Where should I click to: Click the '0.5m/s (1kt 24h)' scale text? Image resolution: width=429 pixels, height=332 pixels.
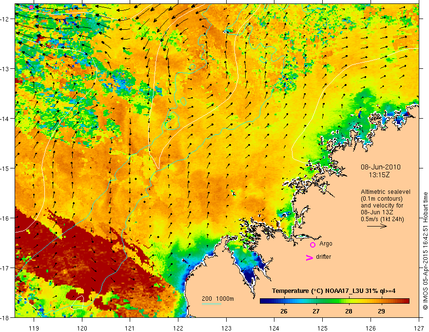(x=382, y=219)
